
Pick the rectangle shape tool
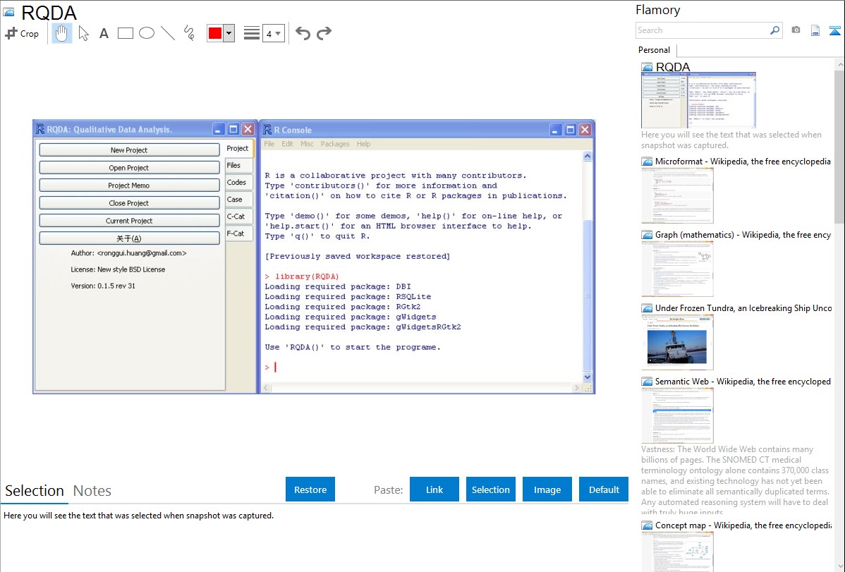(x=125, y=33)
